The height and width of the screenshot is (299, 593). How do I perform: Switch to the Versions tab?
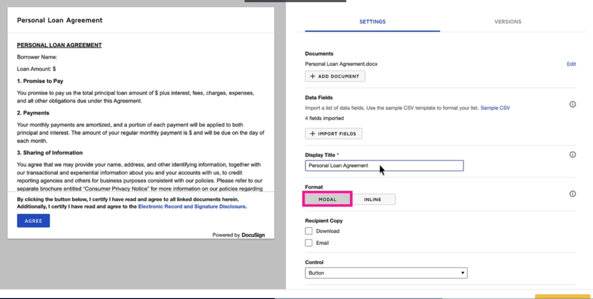508,22
